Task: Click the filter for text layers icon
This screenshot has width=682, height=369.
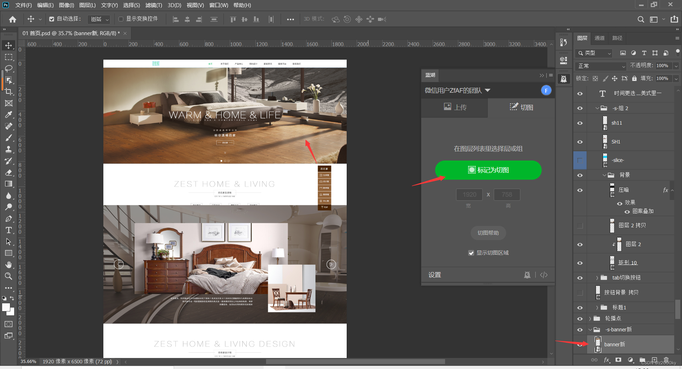Action: click(644, 53)
